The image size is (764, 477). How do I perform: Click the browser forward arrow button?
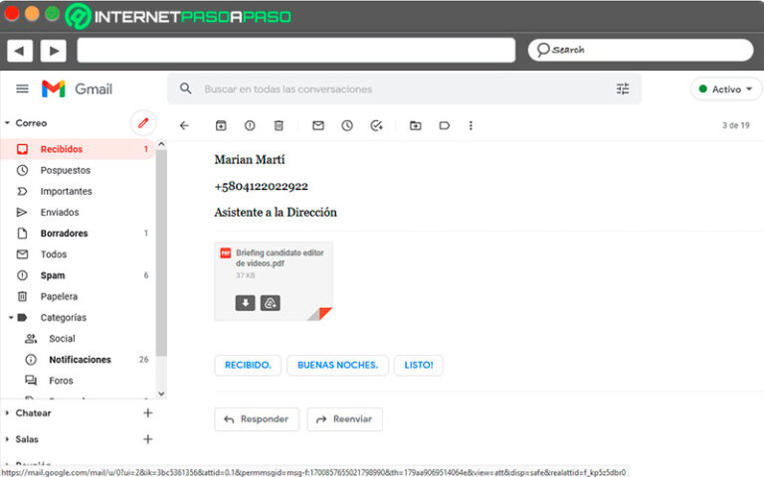53,50
